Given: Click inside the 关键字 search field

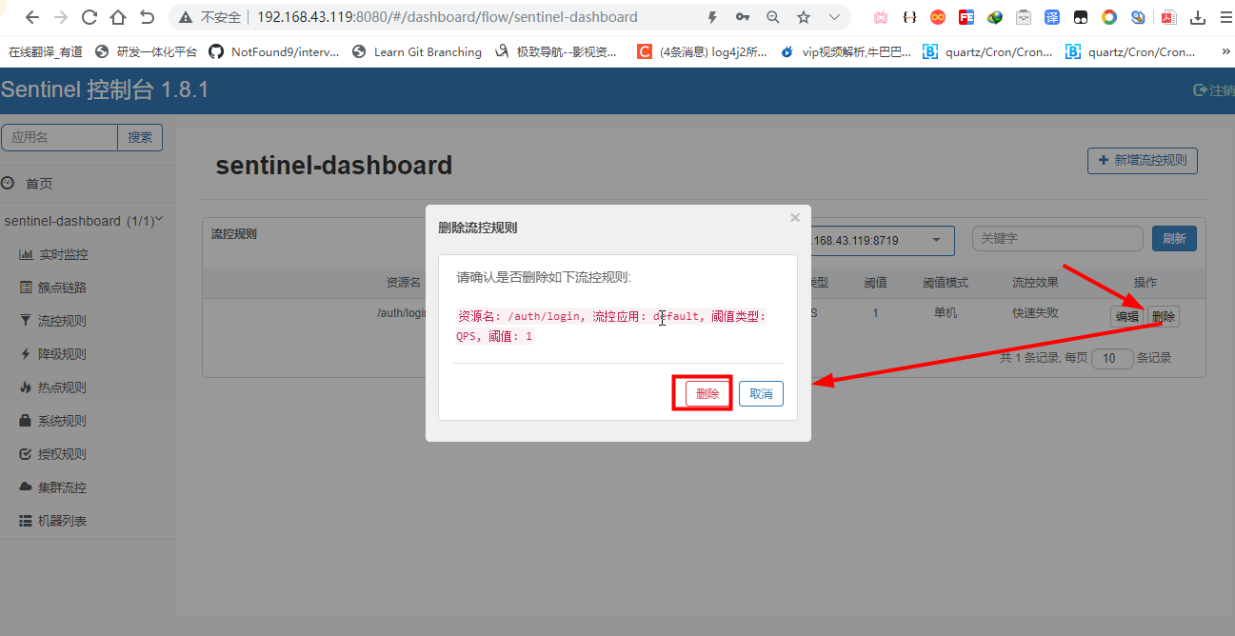Looking at the screenshot, I should coord(1057,240).
